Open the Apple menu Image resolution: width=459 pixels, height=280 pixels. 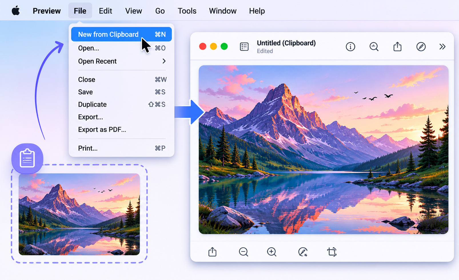16,11
